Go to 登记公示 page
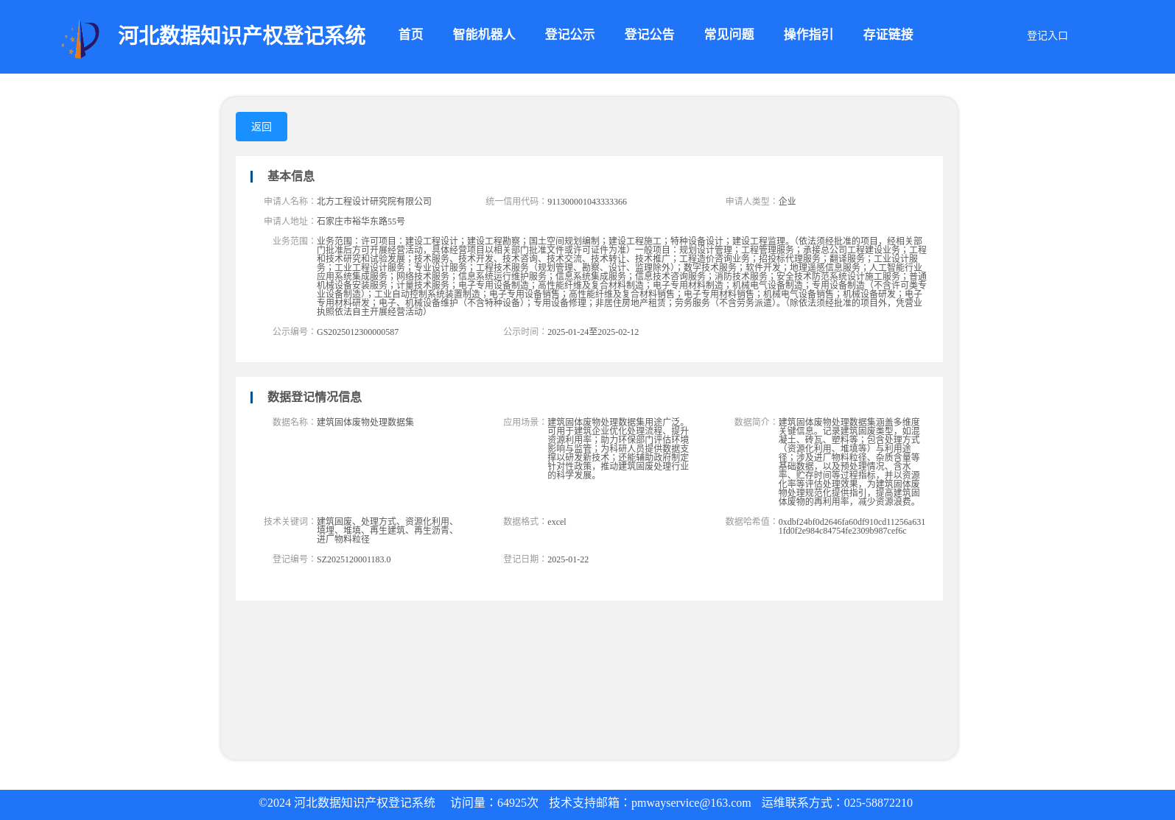This screenshot has height=820, width=1175. click(569, 35)
